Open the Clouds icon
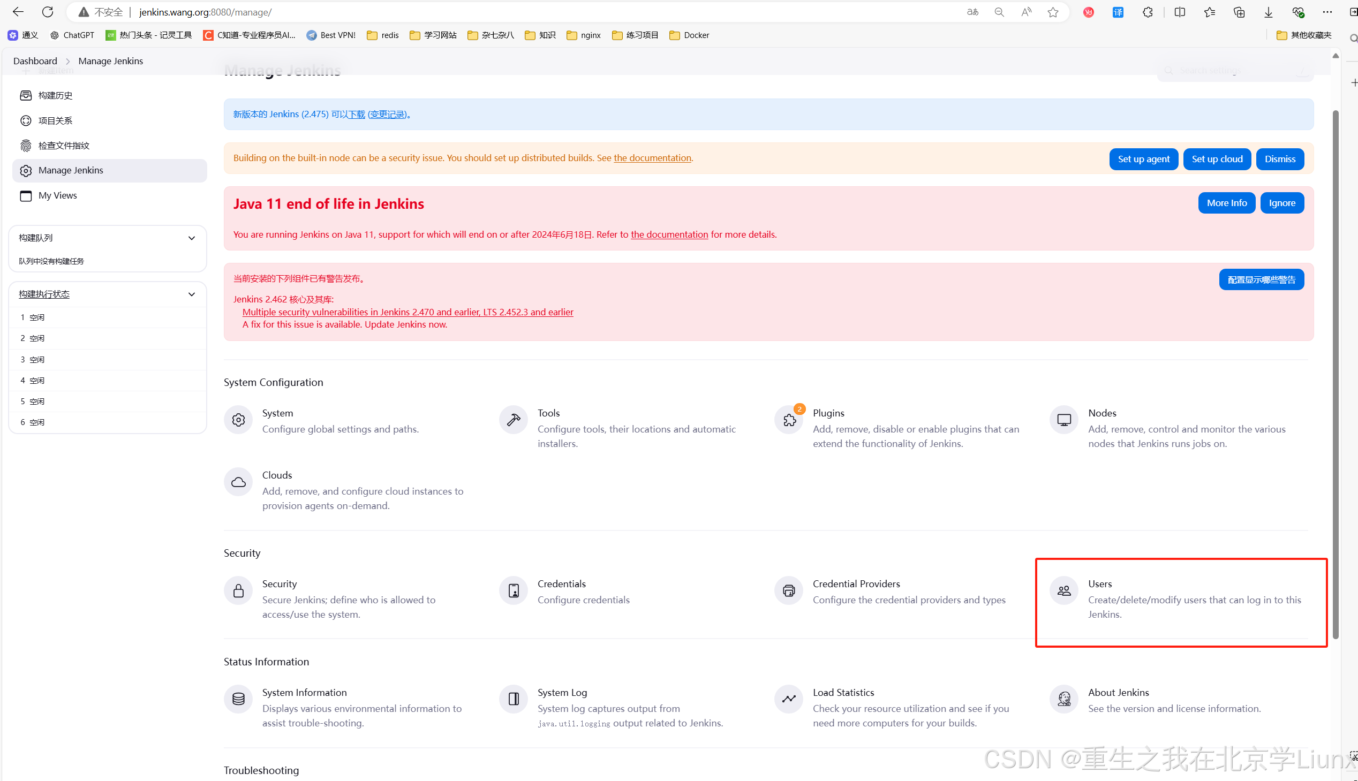The image size is (1358, 781). click(238, 482)
